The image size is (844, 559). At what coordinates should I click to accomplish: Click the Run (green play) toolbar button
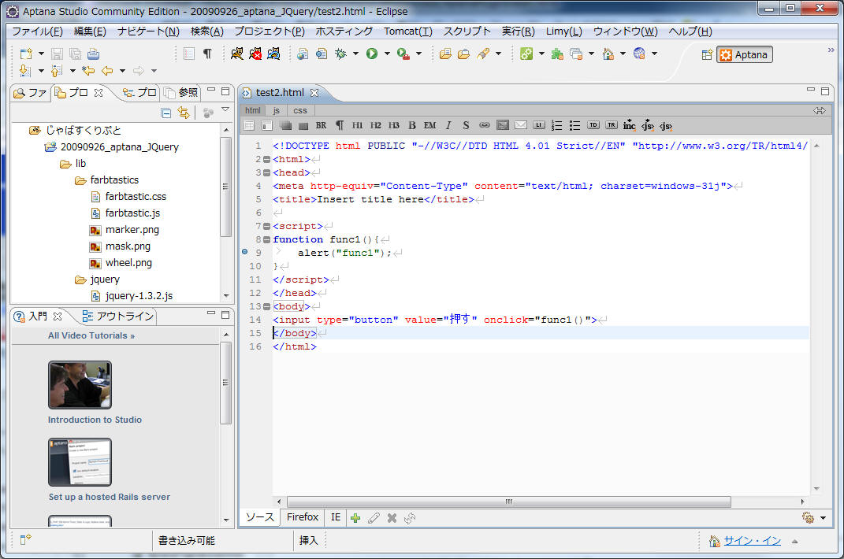point(371,54)
